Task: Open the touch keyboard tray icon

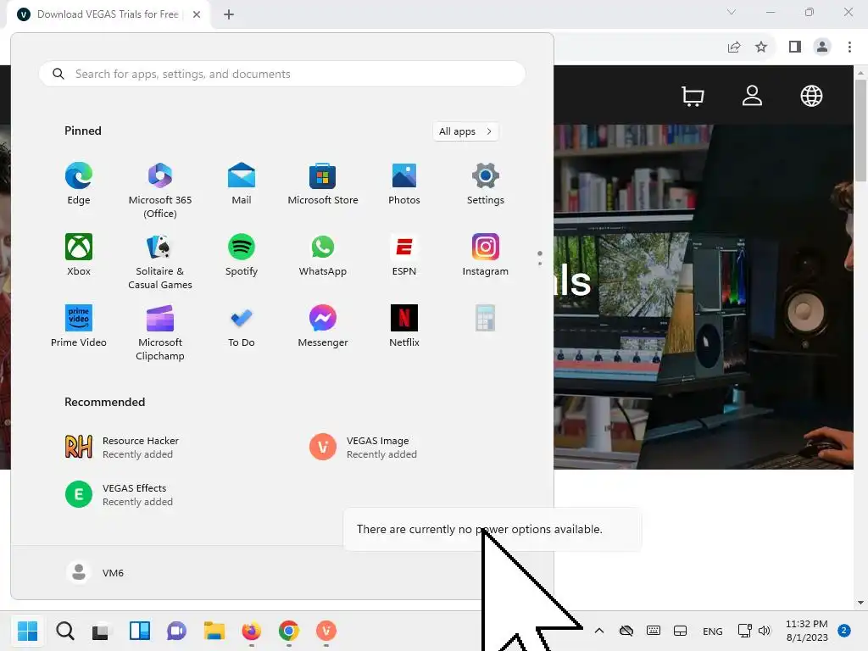Action: pyautogui.click(x=654, y=631)
